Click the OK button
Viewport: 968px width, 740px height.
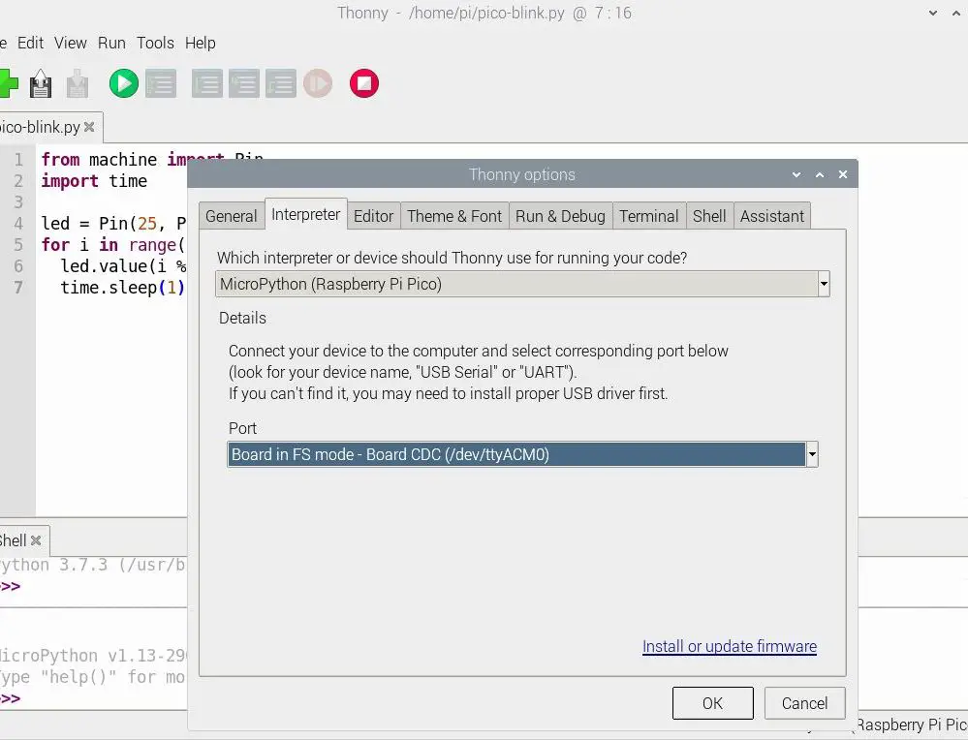(713, 703)
